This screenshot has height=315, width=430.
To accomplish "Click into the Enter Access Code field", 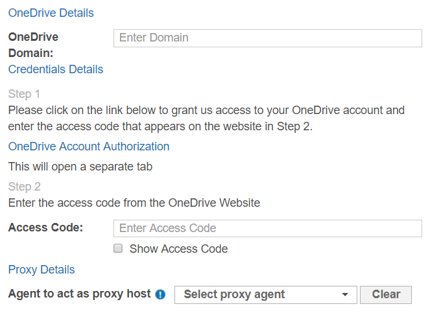I will (267, 228).
